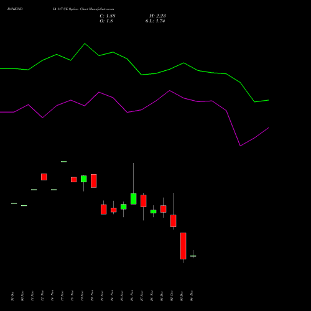
Task: Select the close value 'C: 1.88'
Action: click(x=108, y=16)
